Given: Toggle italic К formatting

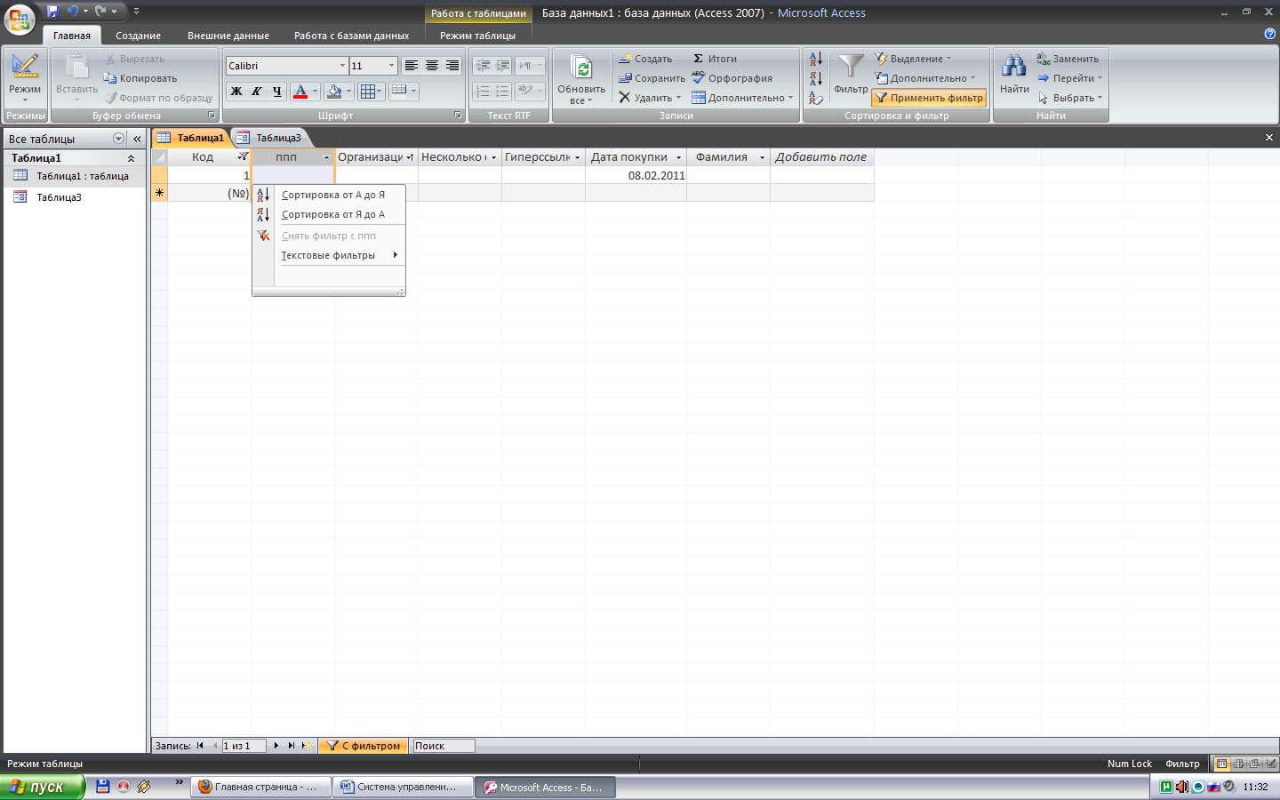Looking at the screenshot, I should [x=257, y=91].
